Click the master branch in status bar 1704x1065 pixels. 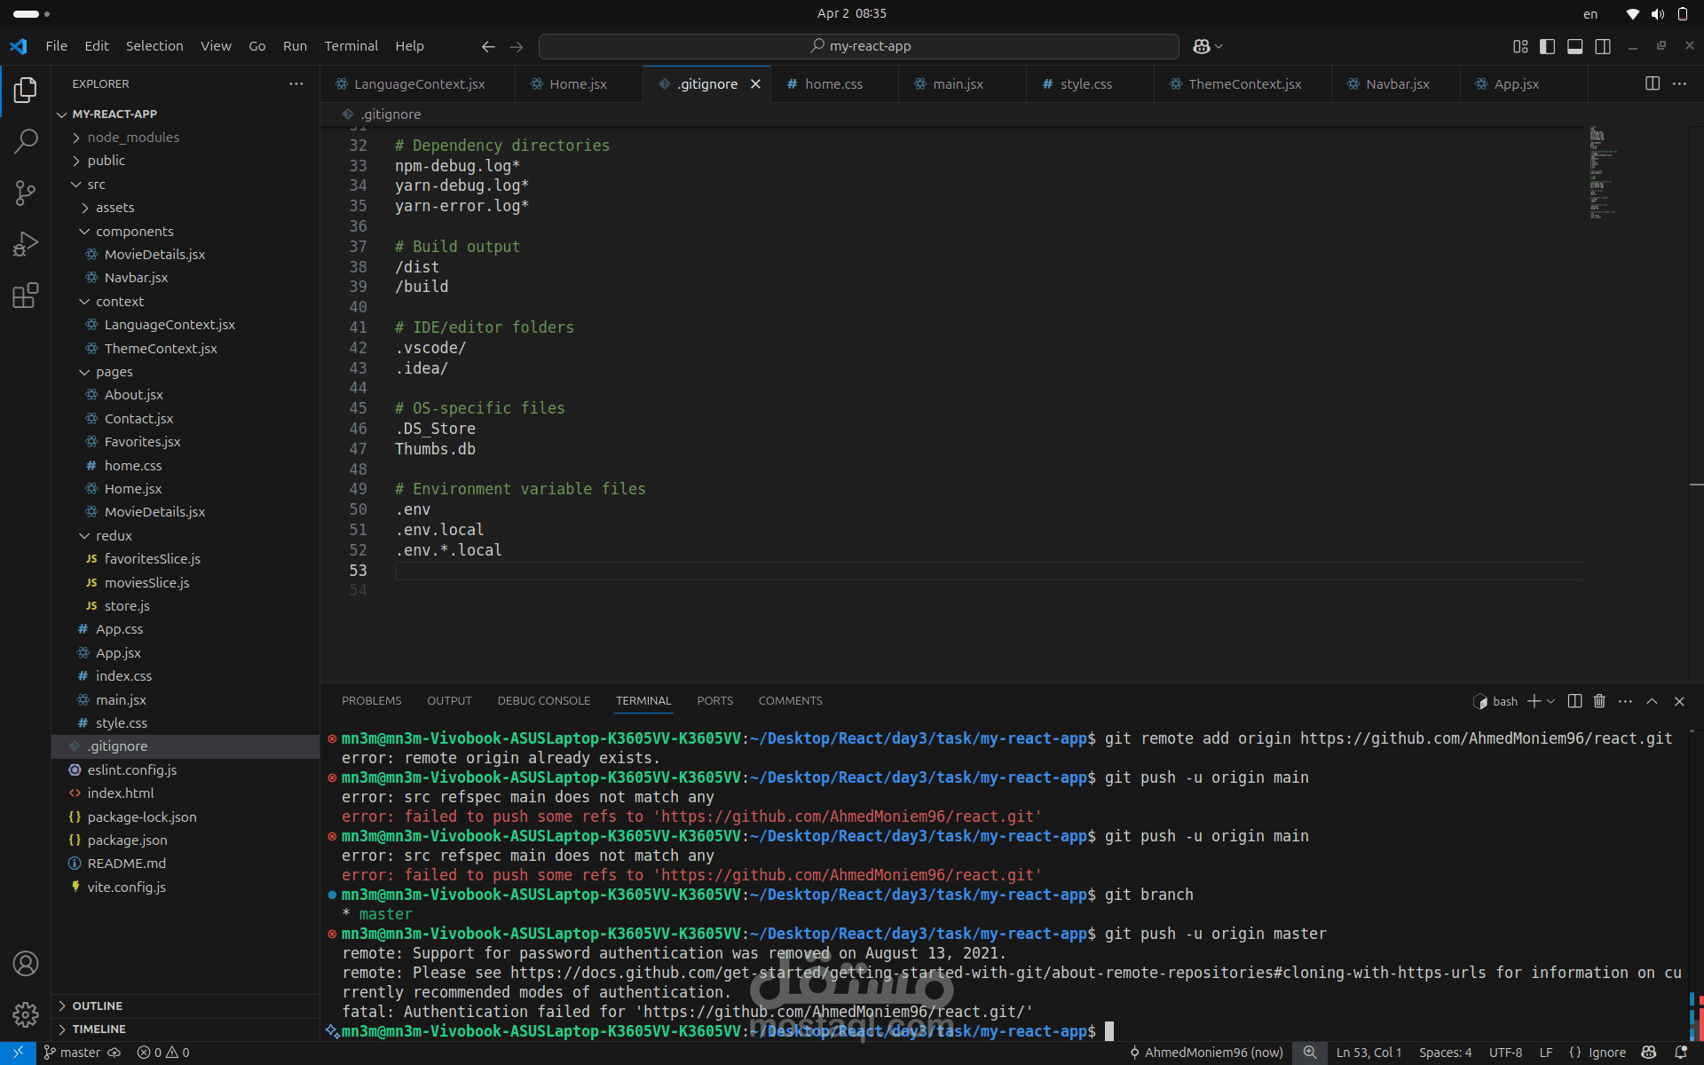72,1053
